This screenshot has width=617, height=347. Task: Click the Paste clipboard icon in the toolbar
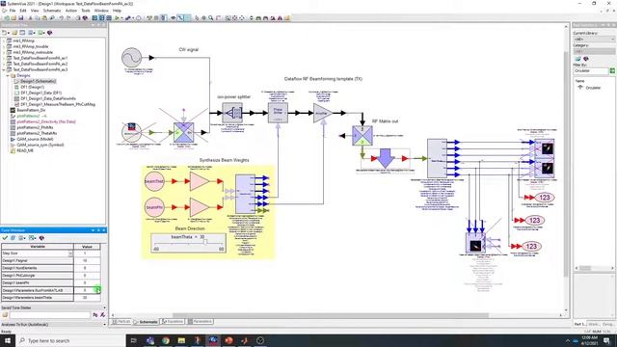[x=44, y=18]
